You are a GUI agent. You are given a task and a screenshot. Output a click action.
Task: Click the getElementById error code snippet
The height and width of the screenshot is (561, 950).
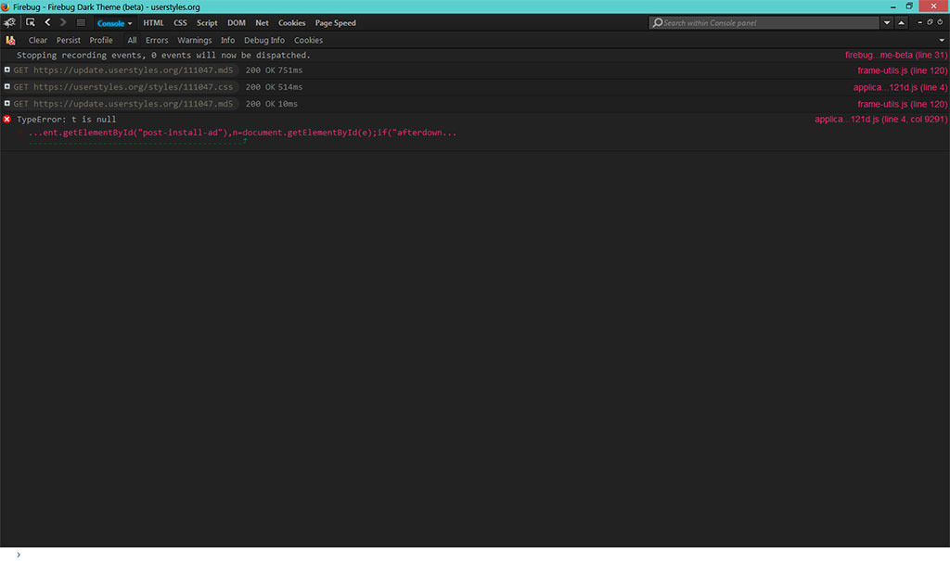tap(242, 133)
